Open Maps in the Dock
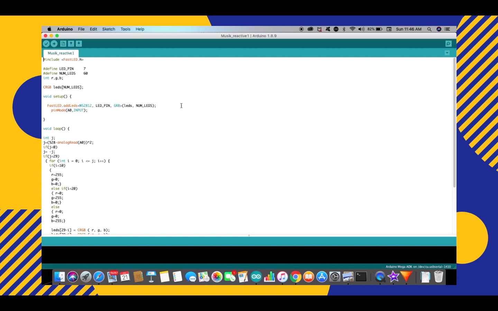The width and height of the screenshot is (498, 311). point(204,277)
